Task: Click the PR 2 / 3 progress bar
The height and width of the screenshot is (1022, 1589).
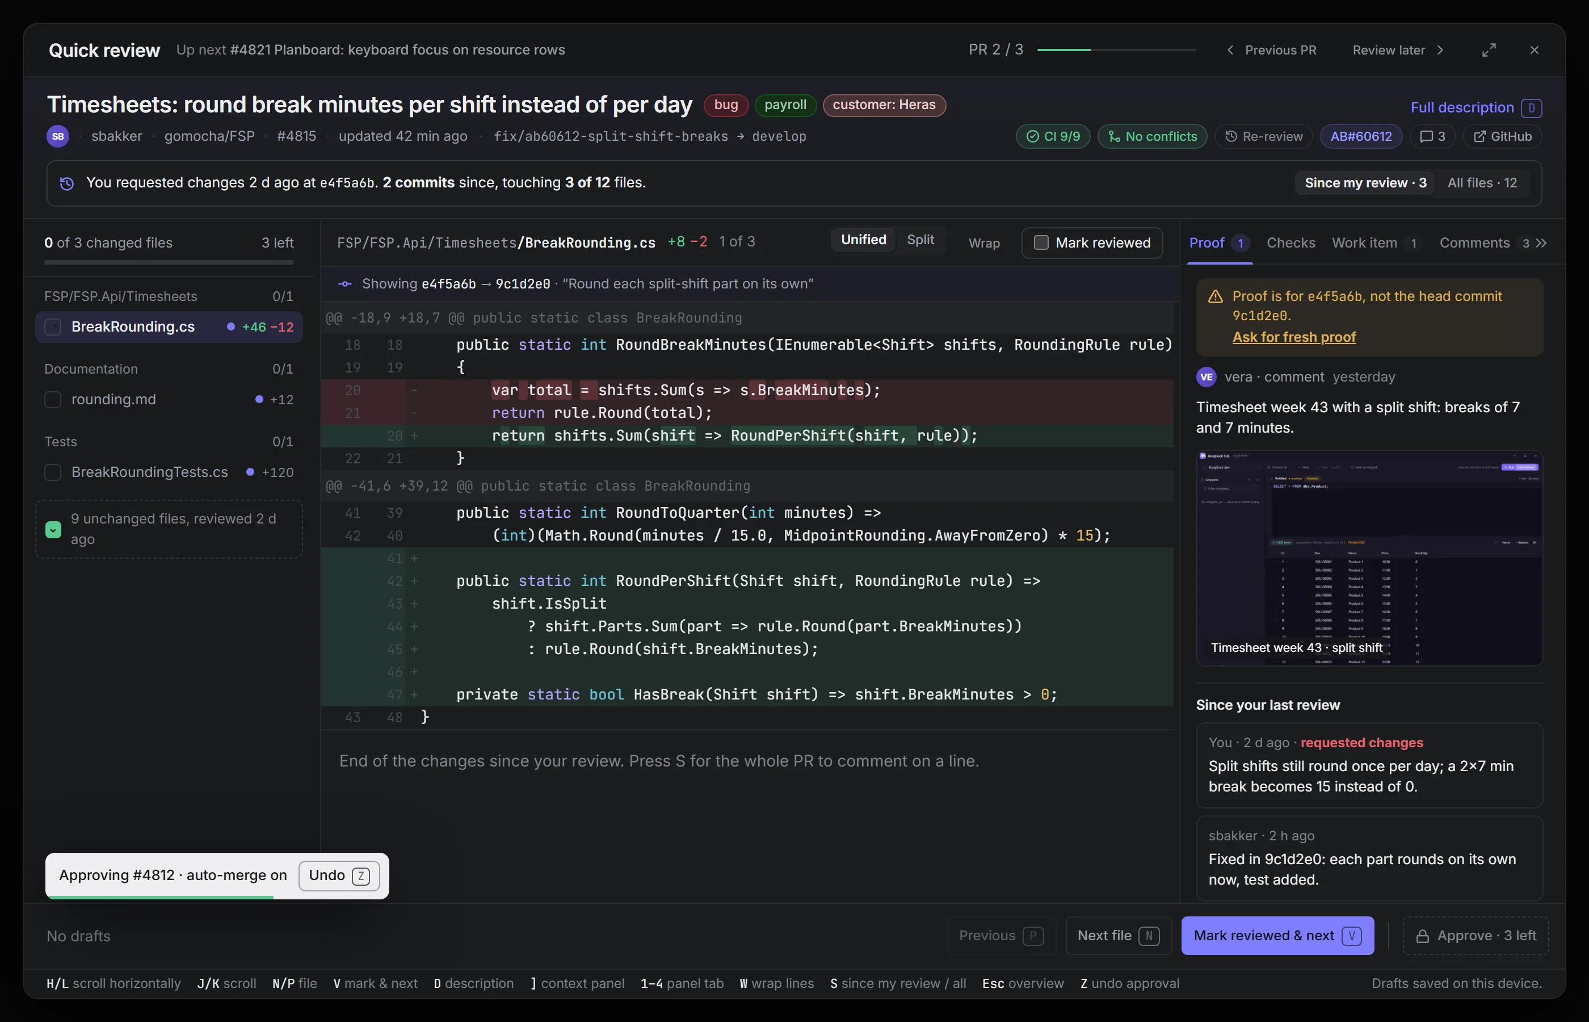Action: 1116,50
